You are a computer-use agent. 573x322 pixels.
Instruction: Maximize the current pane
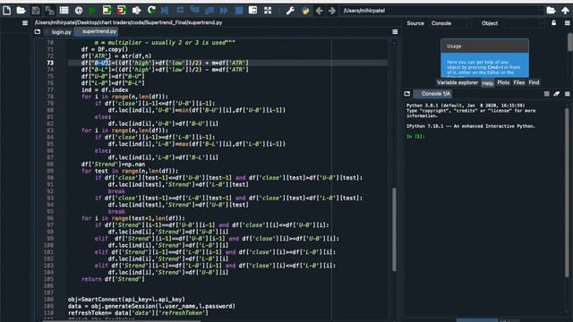[x=252, y=11]
